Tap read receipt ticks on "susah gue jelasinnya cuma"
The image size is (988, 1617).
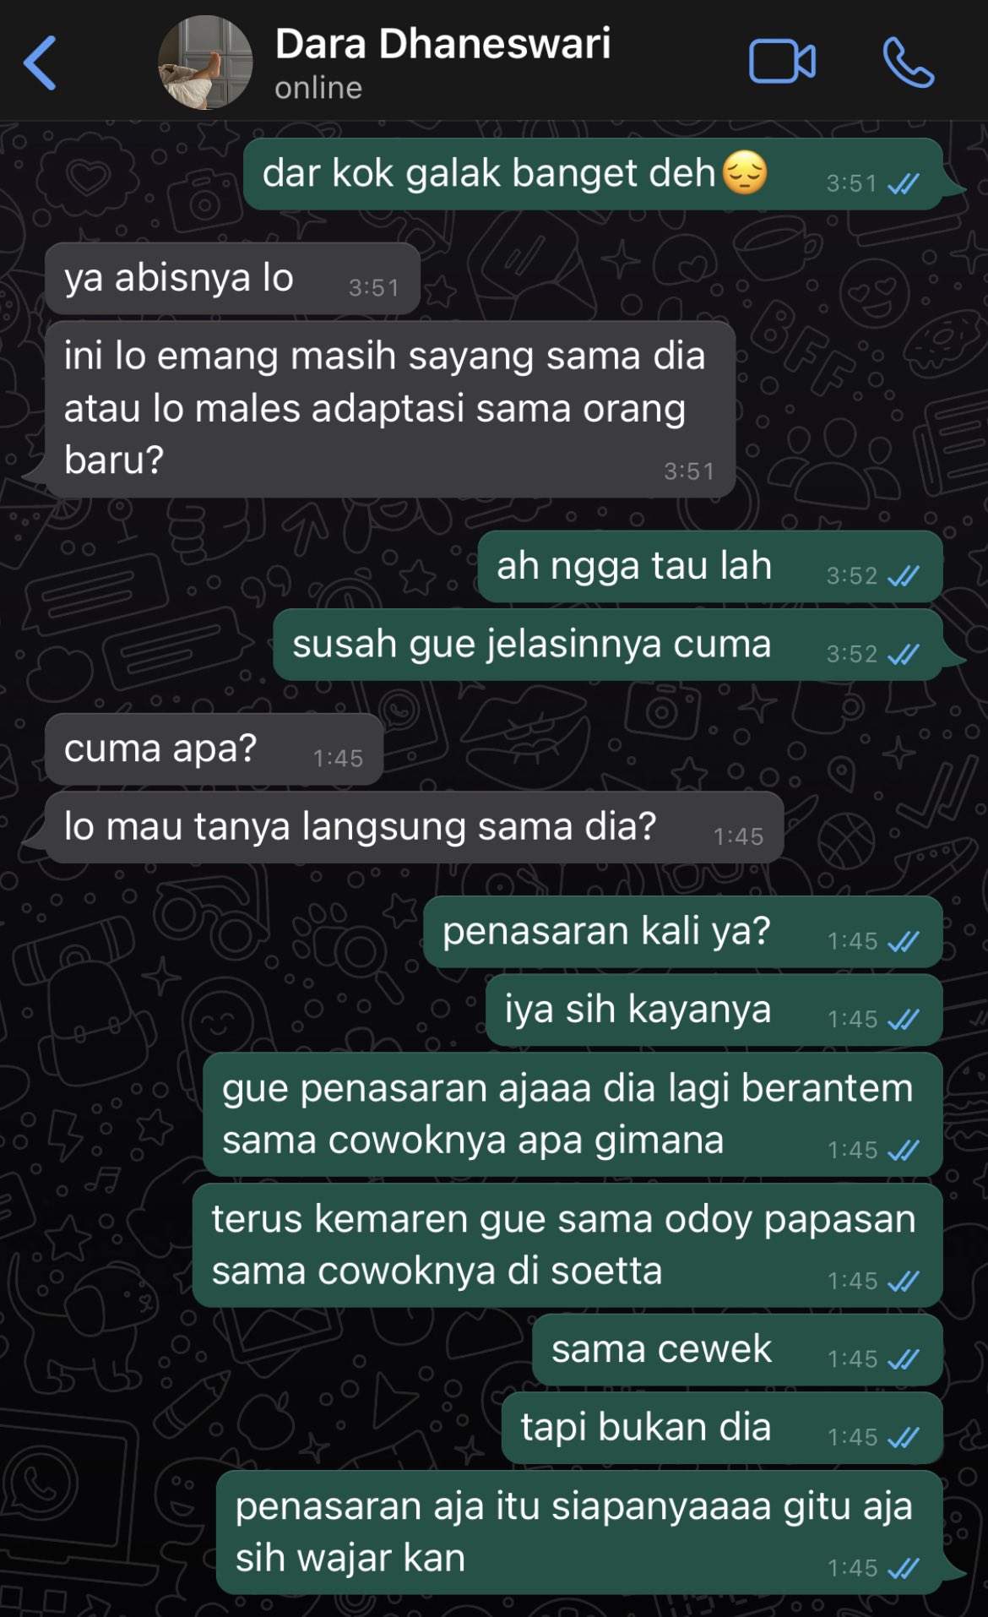904,655
